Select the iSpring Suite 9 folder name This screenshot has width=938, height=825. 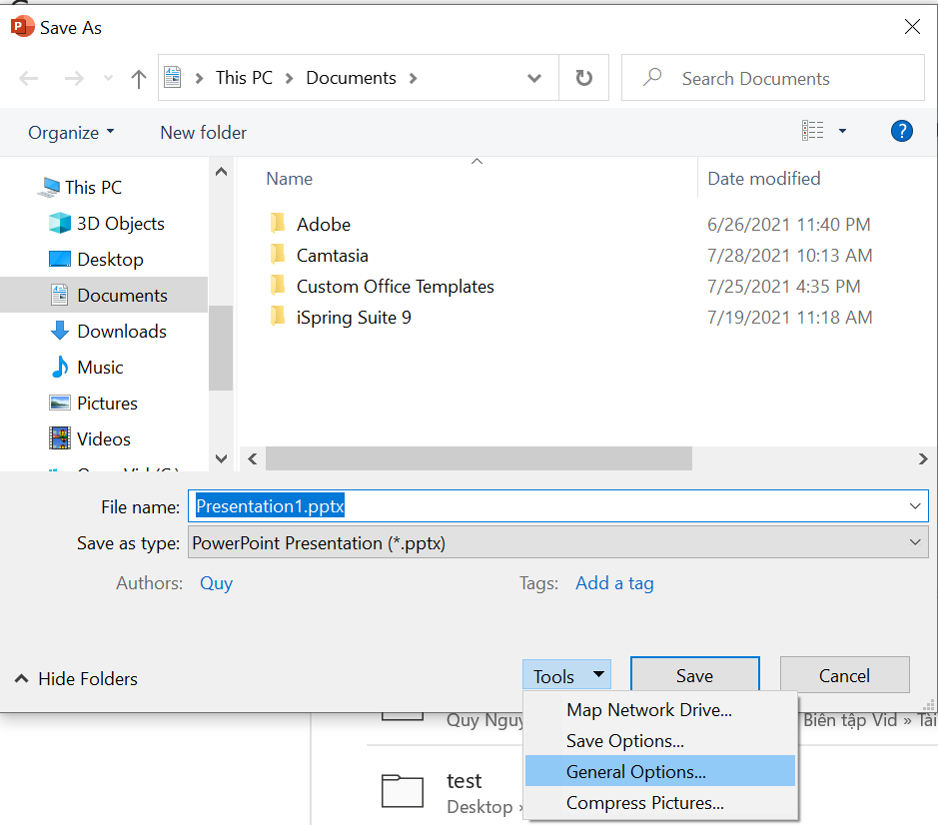(354, 317)
